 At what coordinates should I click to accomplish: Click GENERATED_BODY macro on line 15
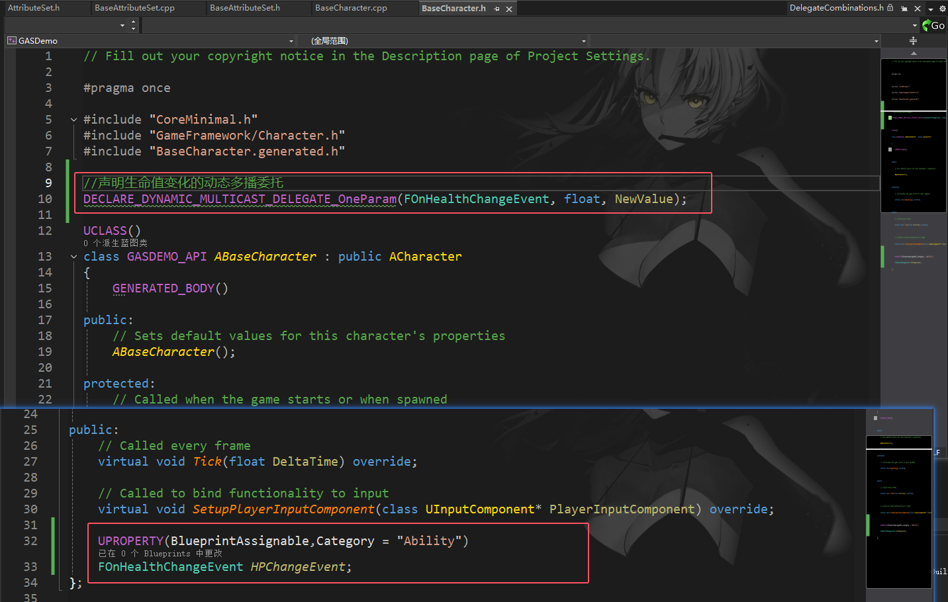[x=164, y=288]
